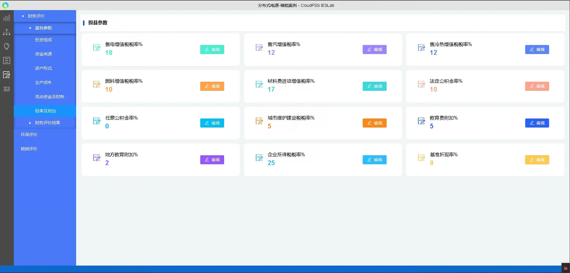Viewport: 570px width, 273px height.
Task: Click the 售电增值税税率% card icon
Action: pos(97,48)
